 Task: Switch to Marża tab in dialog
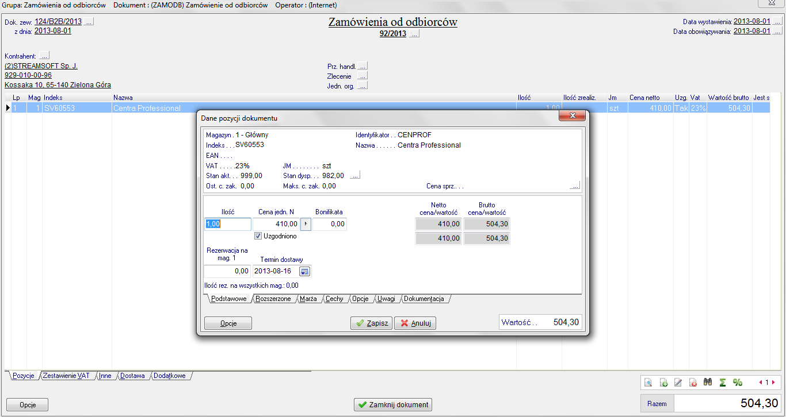tap(308, 299)
